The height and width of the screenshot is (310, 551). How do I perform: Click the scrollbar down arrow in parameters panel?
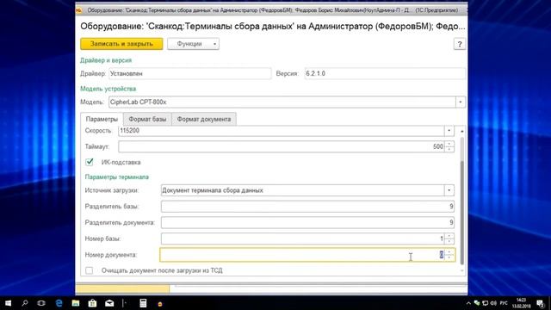[x=462, y=270]
